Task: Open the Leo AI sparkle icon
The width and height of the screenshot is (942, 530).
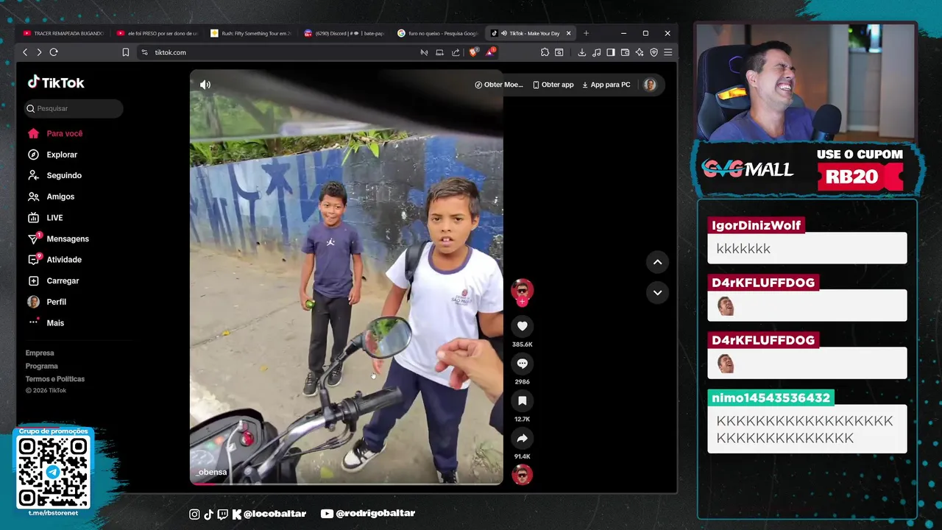Action: [640, 52]
